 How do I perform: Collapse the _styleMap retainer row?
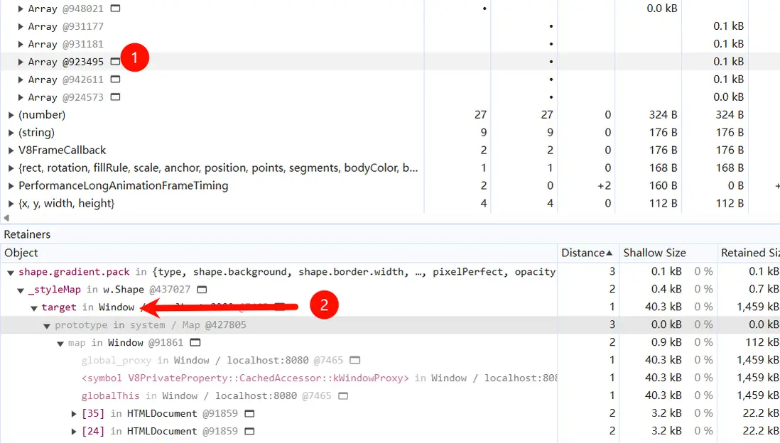point(21,290)
